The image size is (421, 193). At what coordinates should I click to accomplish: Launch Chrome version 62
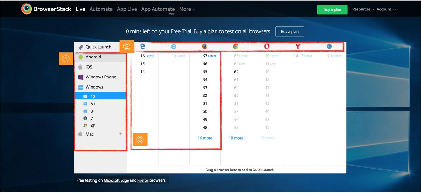click(x=236, y=72)
